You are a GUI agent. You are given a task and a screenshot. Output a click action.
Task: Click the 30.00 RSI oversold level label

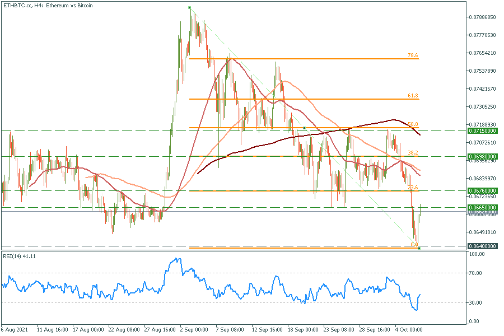coord(475,303)
